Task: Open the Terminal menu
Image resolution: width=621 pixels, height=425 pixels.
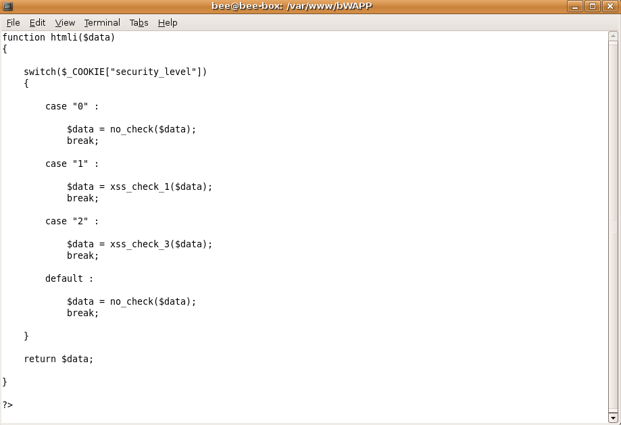Action: pyautogui.click(x=102, y=22)
